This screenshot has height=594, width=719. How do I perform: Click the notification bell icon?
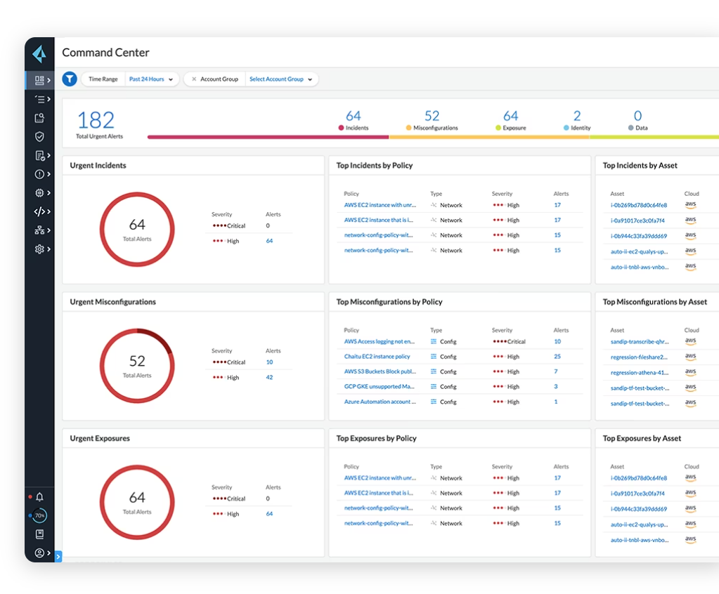(40, 497)
